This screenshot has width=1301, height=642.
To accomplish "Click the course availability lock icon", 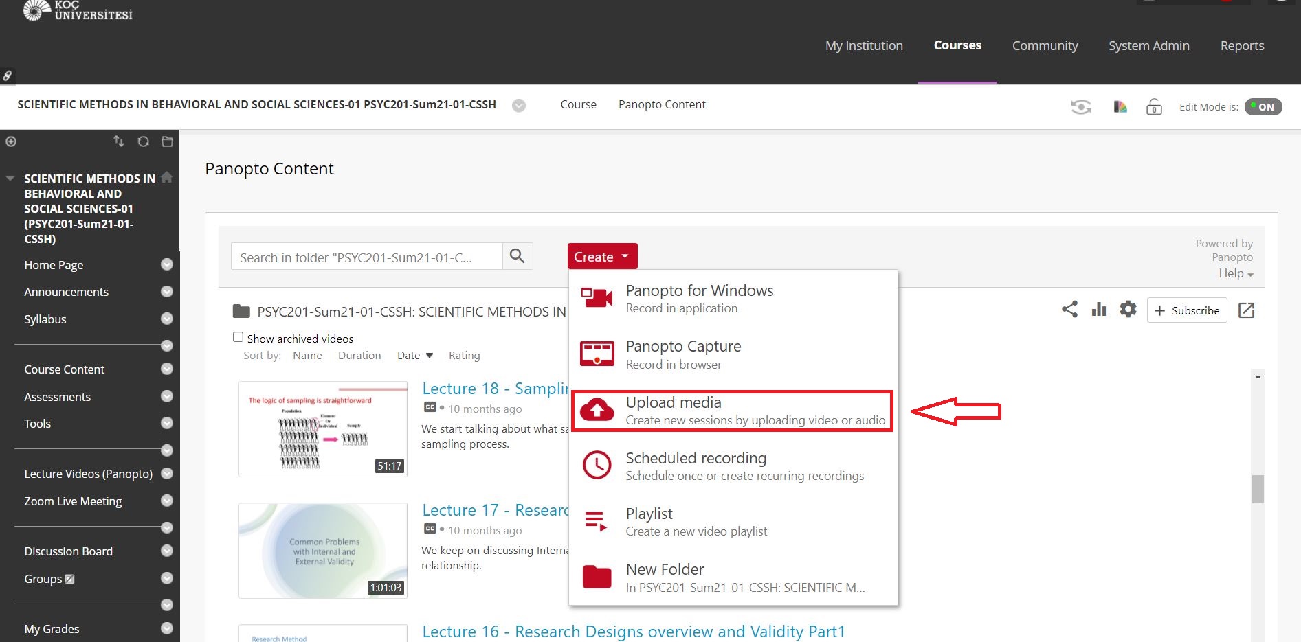I will pyautogui.click(x=1154, y=107).
